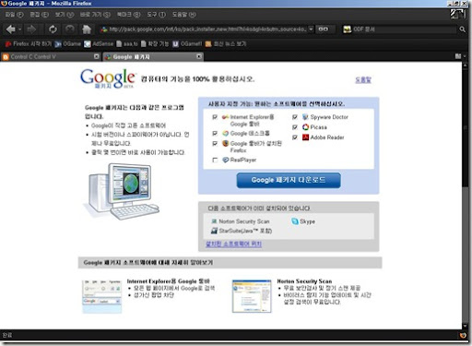Click the Google toolbar screenshot thumbnail
This screenshot has width=472, height=346.
click(x=101, y=296)
